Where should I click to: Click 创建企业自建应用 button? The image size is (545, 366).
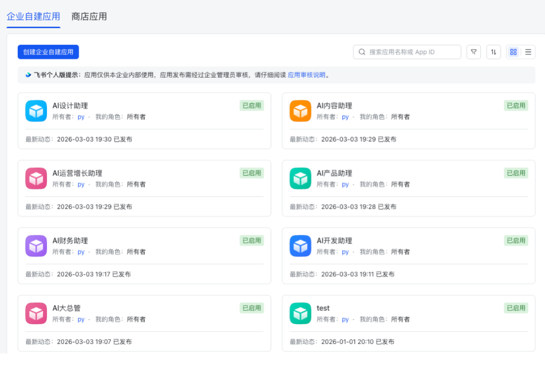48,52
